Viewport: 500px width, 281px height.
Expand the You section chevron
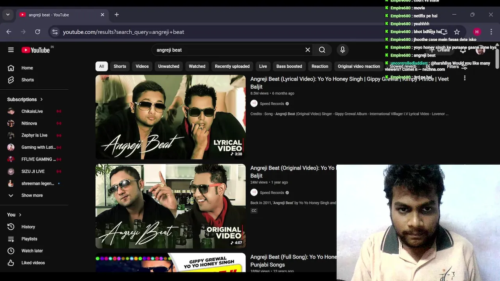tap(20, 215)
